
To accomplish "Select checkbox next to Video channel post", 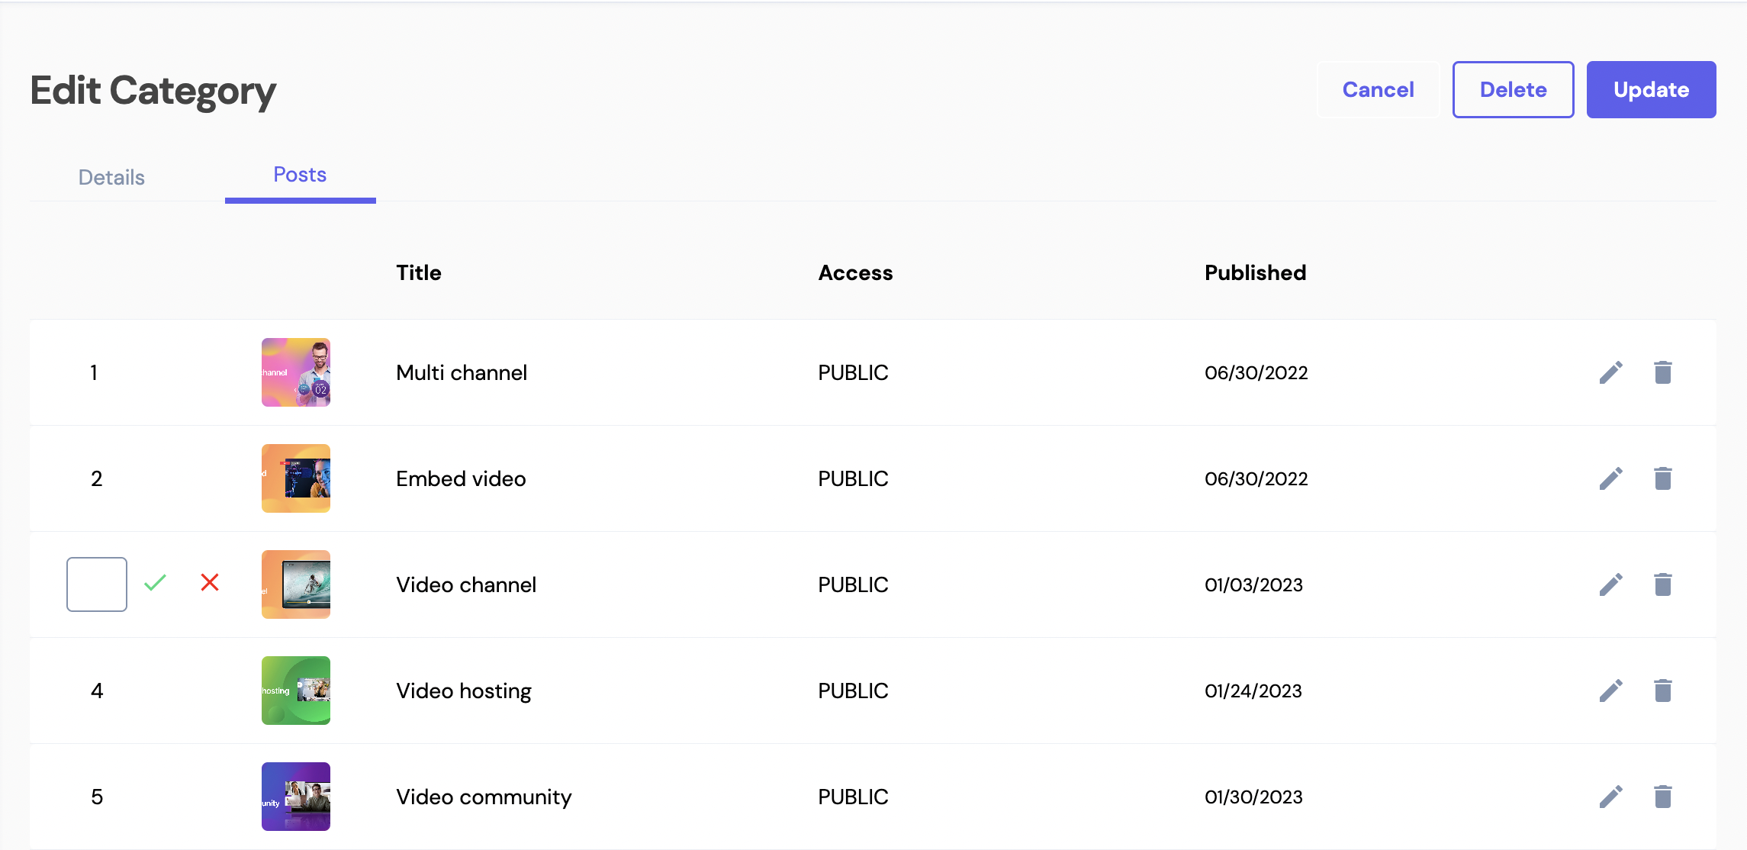I will point(96,584).
